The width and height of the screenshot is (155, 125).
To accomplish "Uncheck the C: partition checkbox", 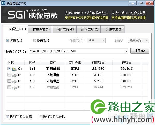I will tap(9, 68).
